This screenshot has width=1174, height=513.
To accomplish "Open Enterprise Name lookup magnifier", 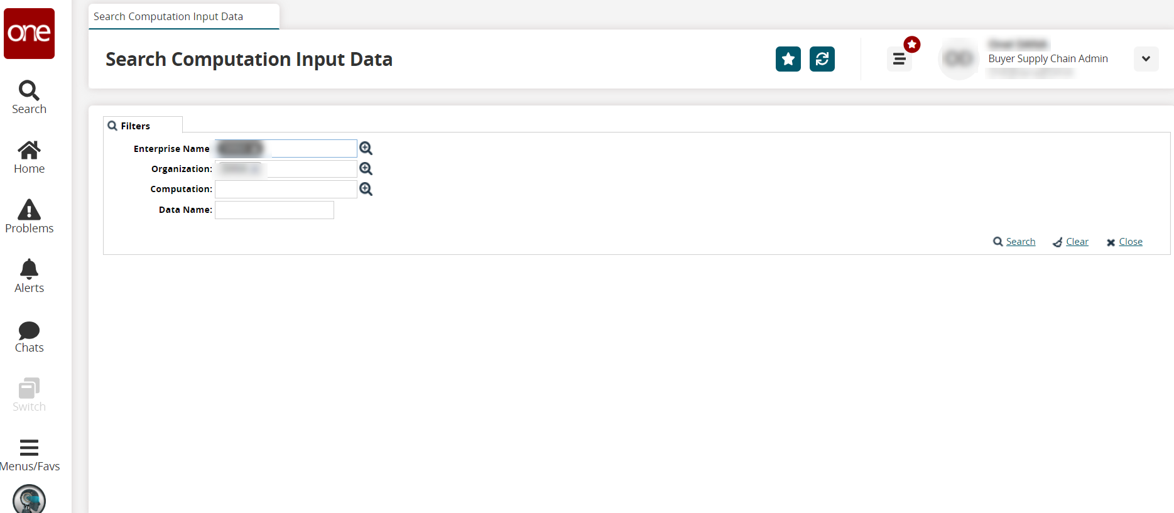I will (x=366, y=148).
